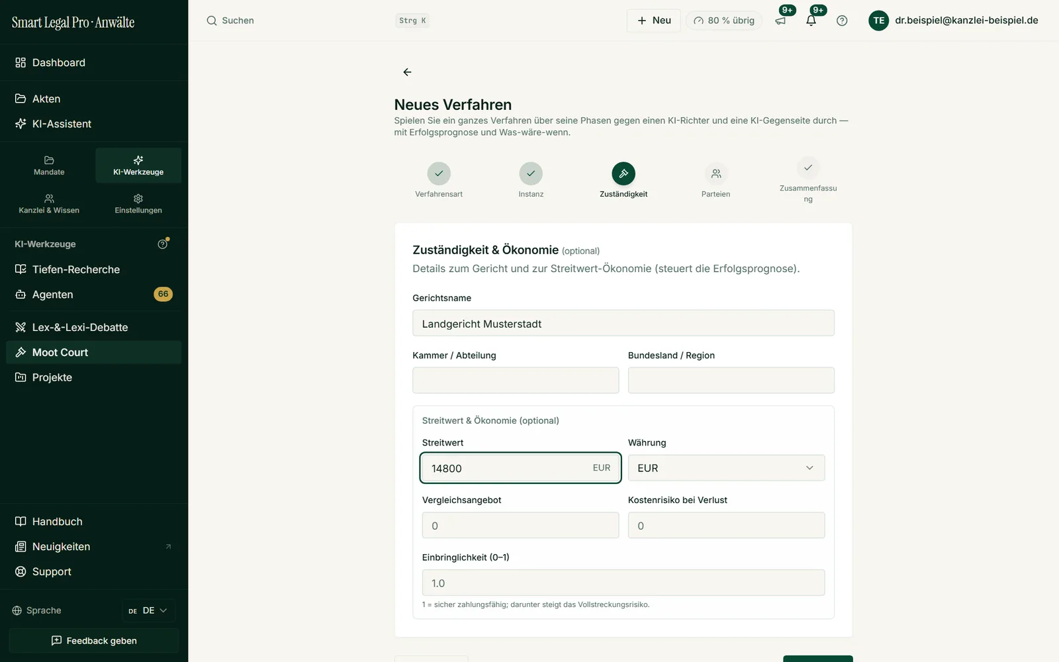Switch to the Mandate tab
Image resolution: width=1059 pixels, height=662 pixels.
coord(49,165)
